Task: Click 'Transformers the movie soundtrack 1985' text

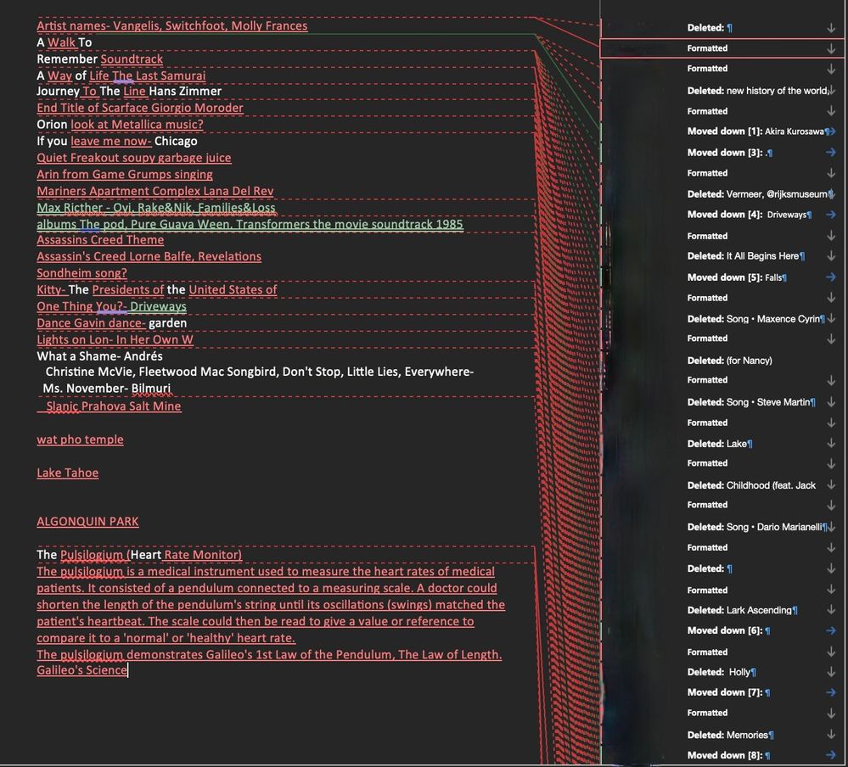Action: point(350,224)
